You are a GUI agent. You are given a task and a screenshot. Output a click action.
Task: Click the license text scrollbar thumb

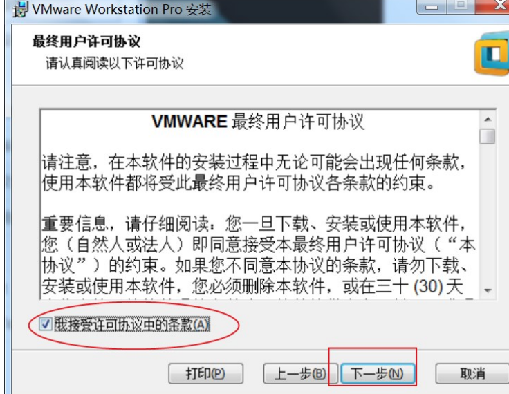pos(488,136)
